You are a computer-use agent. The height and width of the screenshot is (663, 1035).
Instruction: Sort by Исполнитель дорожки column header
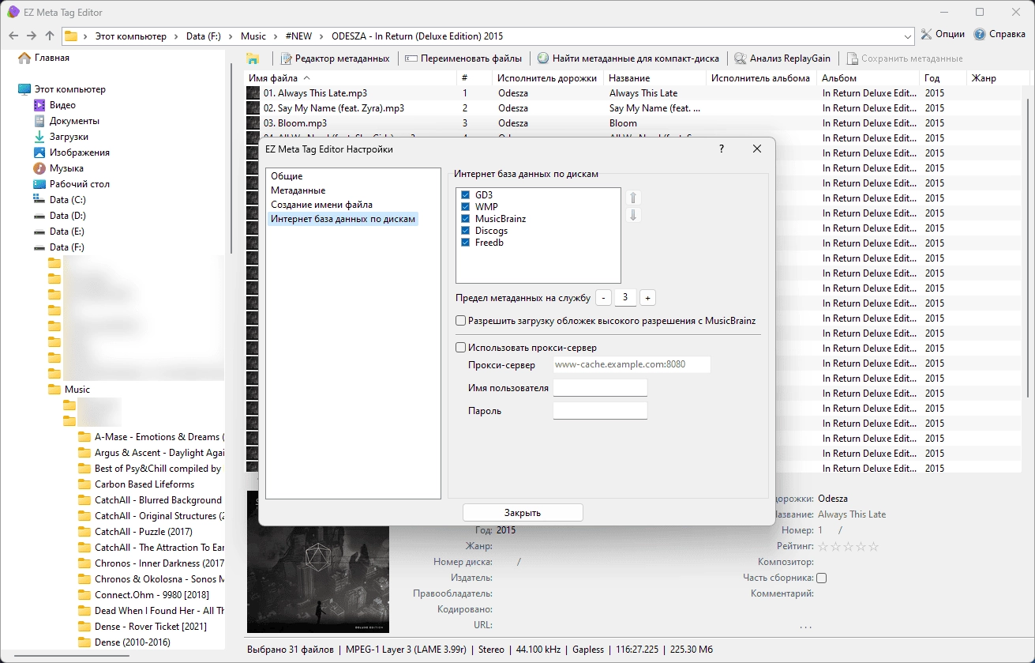pos(548,78)
